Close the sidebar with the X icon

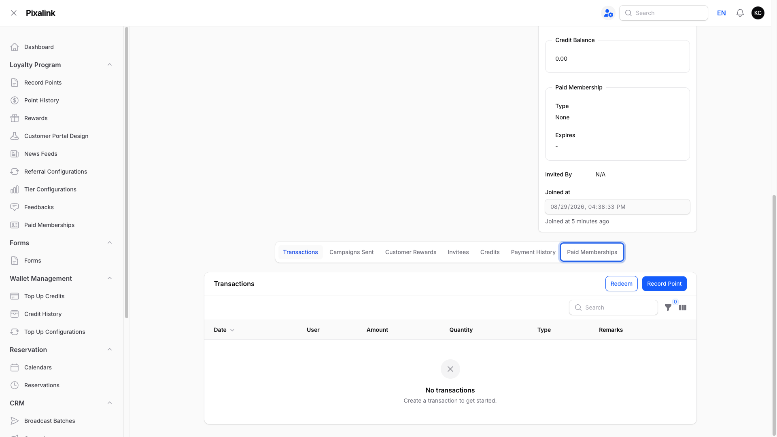pos(14,13)
